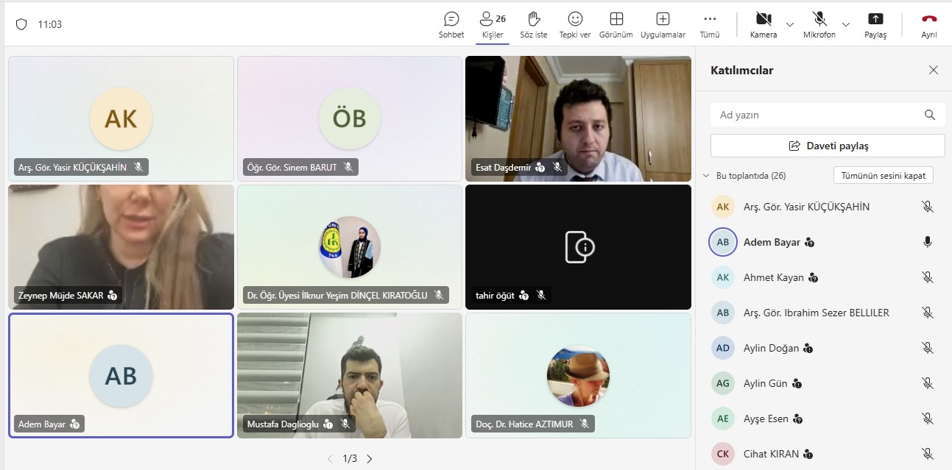Image resolution: width=952 pixels, height=470 pixels.
Task: Collapse the Bu toplantıda (26) section
Action: pos(707,176)
